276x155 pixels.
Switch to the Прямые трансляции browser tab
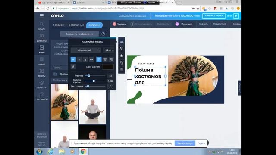click(x=54, y=3)
